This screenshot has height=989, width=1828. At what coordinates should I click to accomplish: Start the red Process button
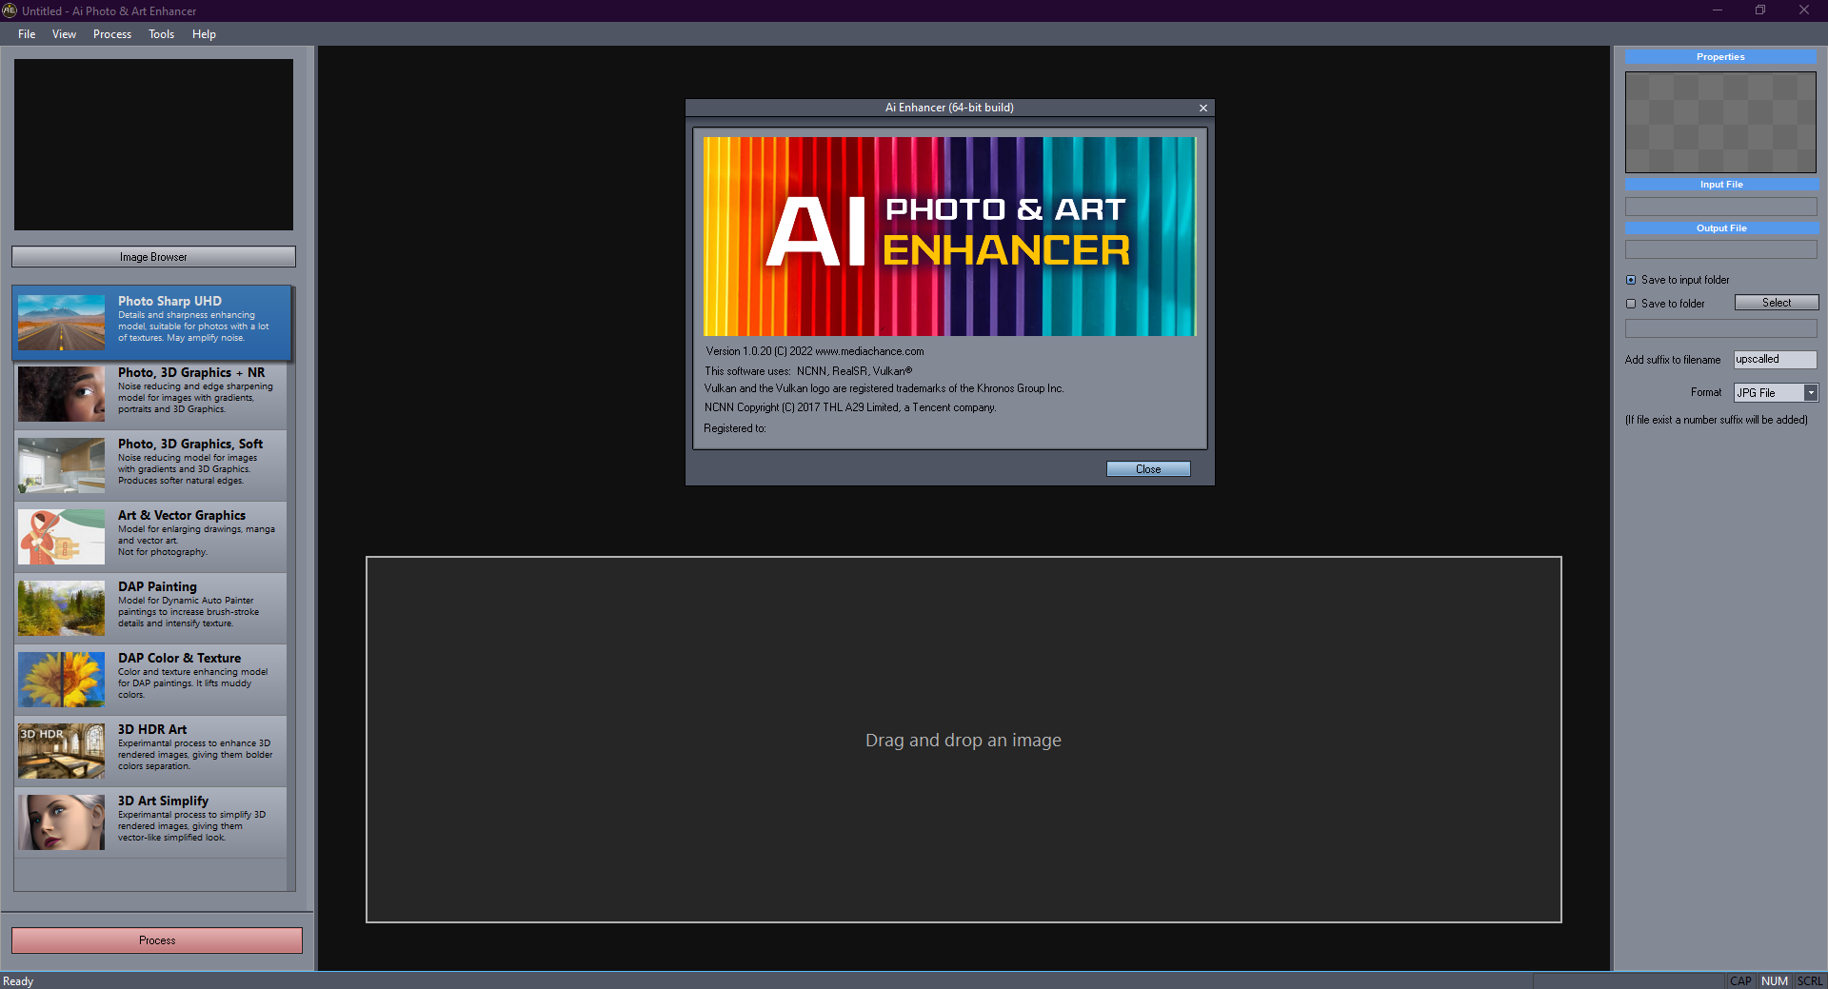point(157,940)
